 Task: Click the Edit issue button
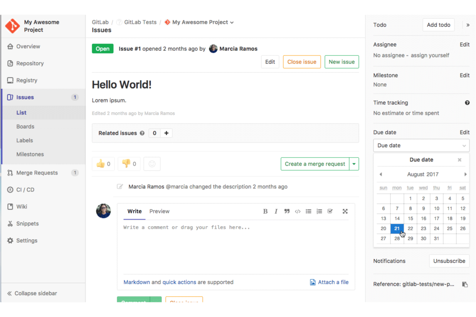[270, 62]
